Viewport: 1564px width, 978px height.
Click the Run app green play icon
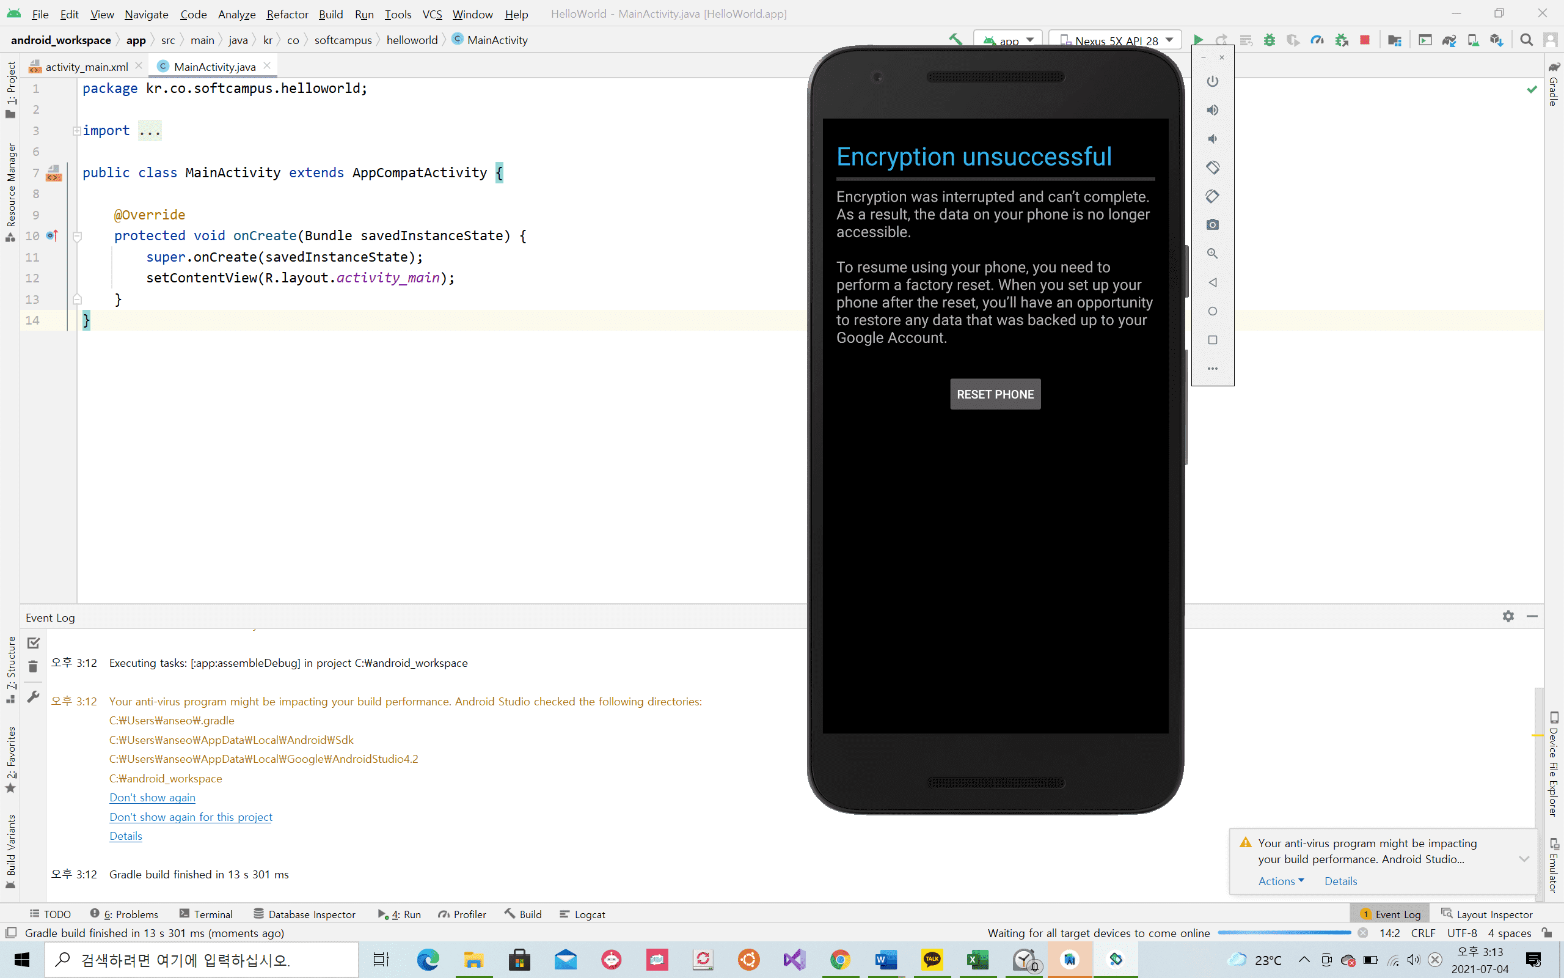1197,40
